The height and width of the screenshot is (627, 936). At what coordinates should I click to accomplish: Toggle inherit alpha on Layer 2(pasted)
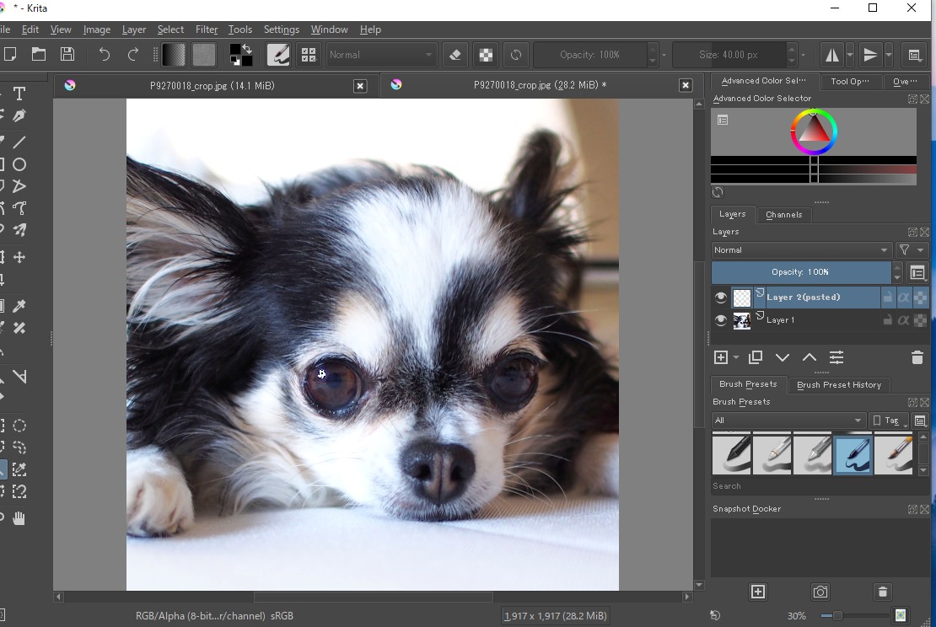[904, 297]
